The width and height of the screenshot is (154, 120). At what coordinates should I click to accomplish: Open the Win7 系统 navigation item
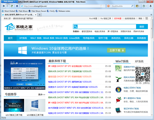tap(36, 38)
